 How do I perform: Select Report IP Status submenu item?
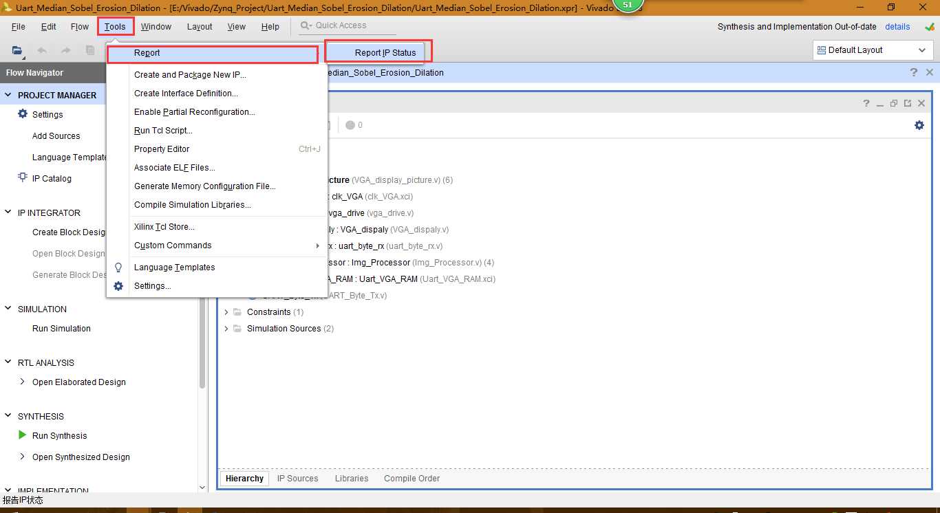[375, 53]
